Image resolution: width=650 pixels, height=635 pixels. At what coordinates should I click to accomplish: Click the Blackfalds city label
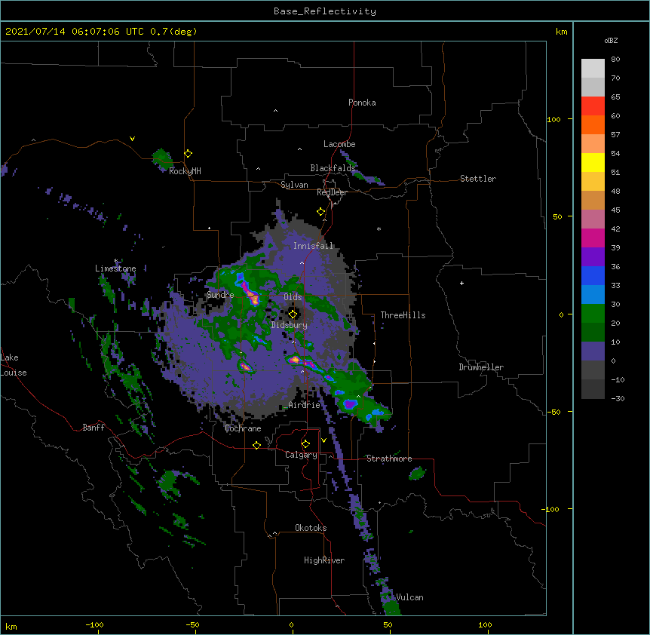point(333,168)
